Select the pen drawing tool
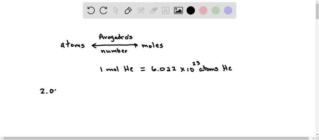 [128, 10]
